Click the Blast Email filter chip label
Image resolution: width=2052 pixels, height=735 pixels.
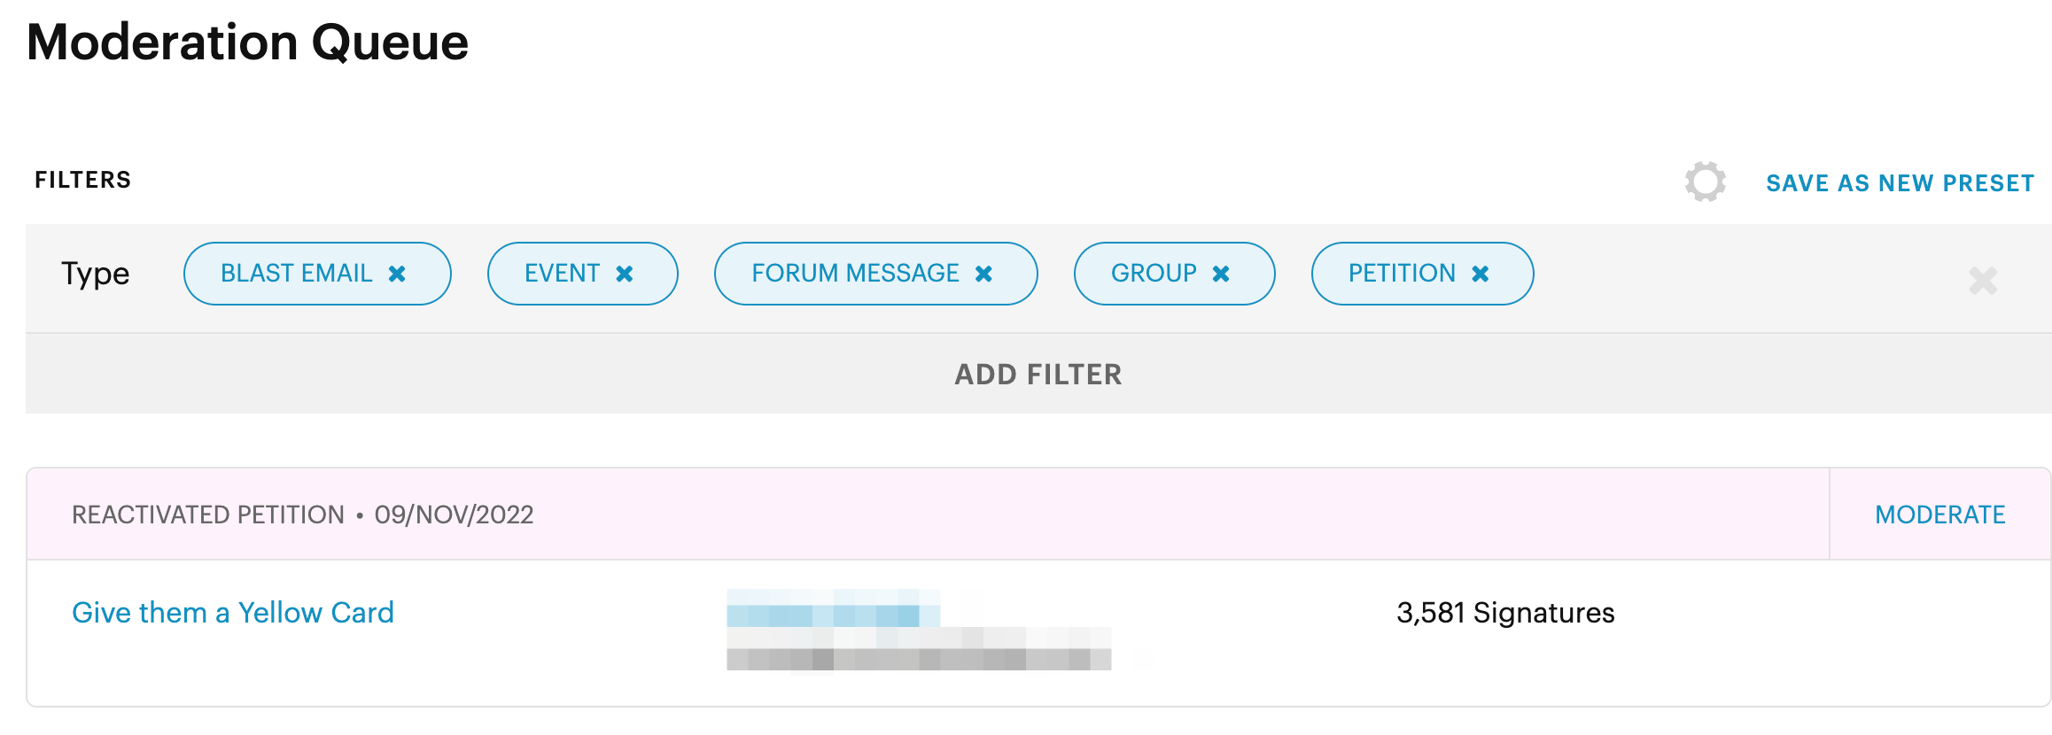(x=296, y=273)
